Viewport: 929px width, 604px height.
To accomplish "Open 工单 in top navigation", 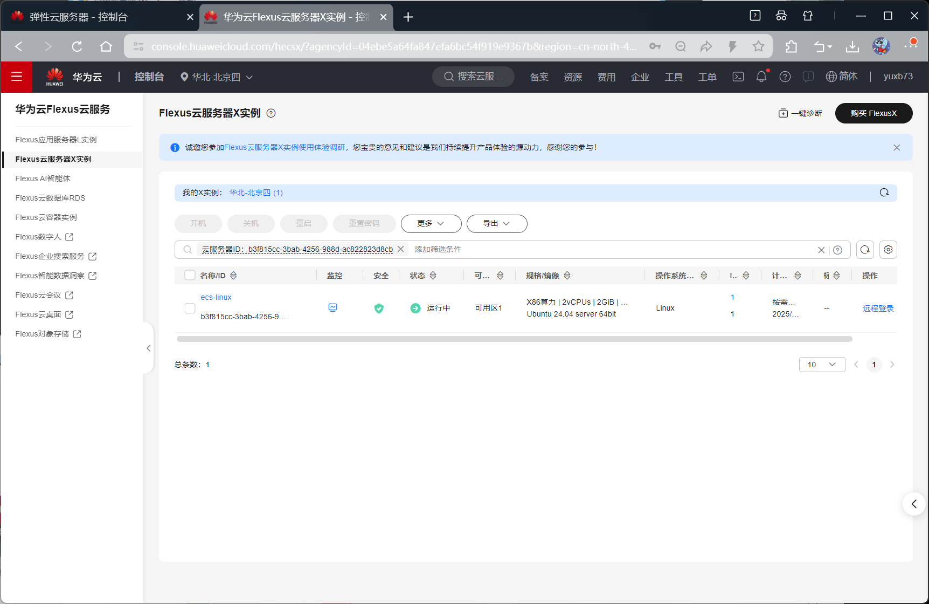I will pos(707,77).
